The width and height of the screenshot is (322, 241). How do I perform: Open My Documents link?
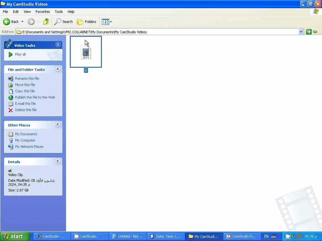click(26, 134)
